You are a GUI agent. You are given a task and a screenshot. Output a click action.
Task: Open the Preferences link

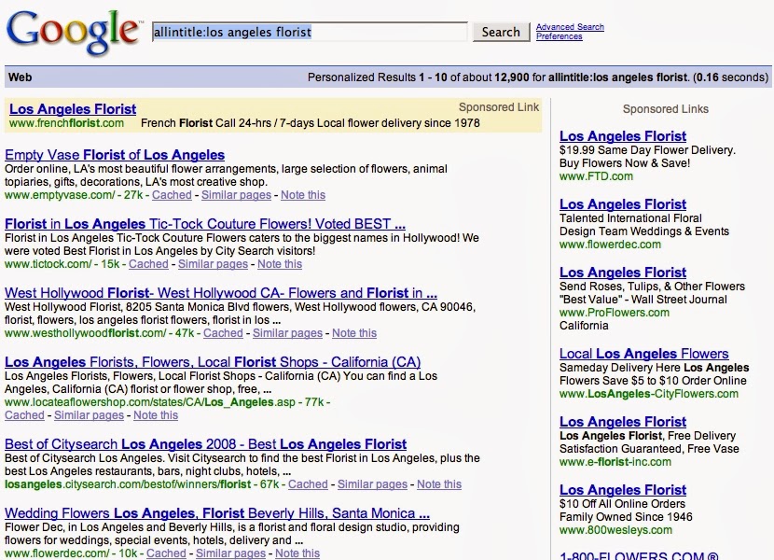tap(559, 36)
